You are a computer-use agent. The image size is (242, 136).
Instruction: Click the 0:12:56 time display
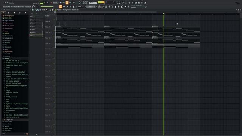tap(83, 3)
